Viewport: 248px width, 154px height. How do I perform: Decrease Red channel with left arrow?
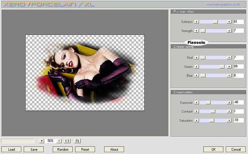click(197, 58)
